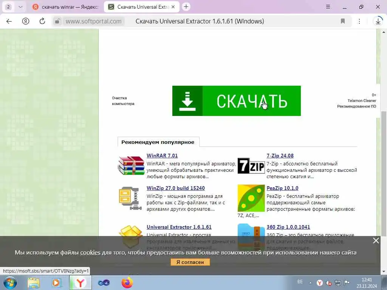Open the Yandex home button
Screen dimensions: 387x290
[x=26, y=21]
